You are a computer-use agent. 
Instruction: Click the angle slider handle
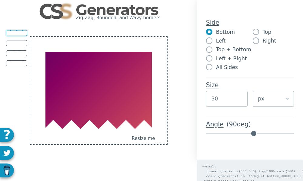pos(254,133)
